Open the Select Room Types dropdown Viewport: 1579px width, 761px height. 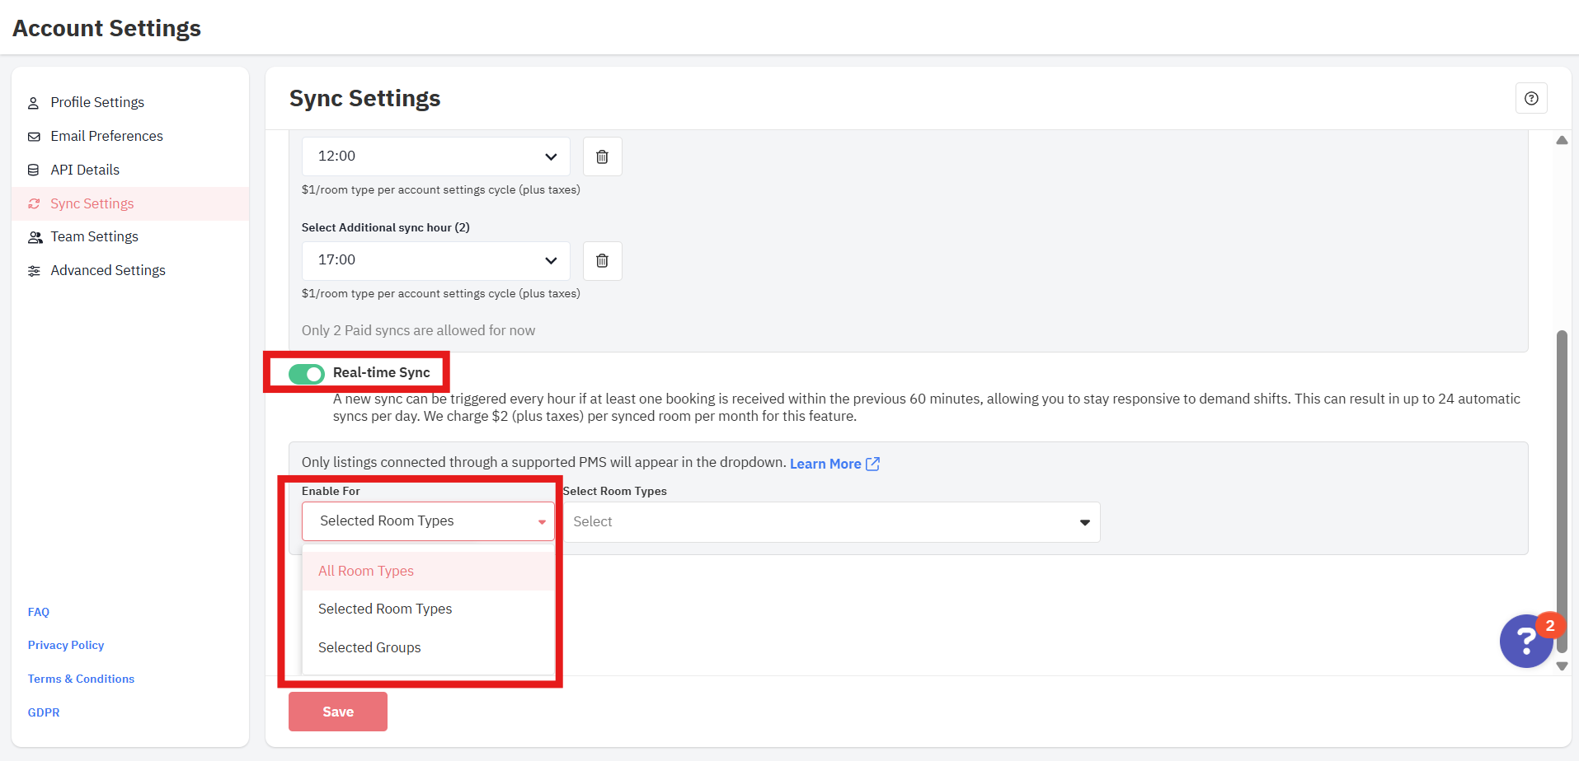pos(831,522)
